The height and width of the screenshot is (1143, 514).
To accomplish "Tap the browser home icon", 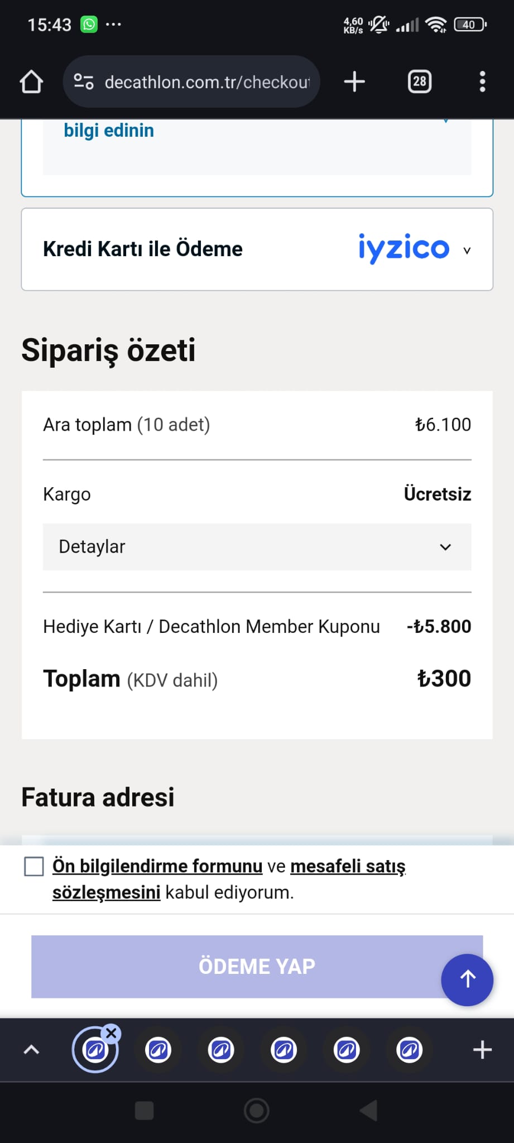I will click(x=31, y=81).
